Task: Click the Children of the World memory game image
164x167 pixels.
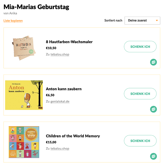Action: [24, 142]
